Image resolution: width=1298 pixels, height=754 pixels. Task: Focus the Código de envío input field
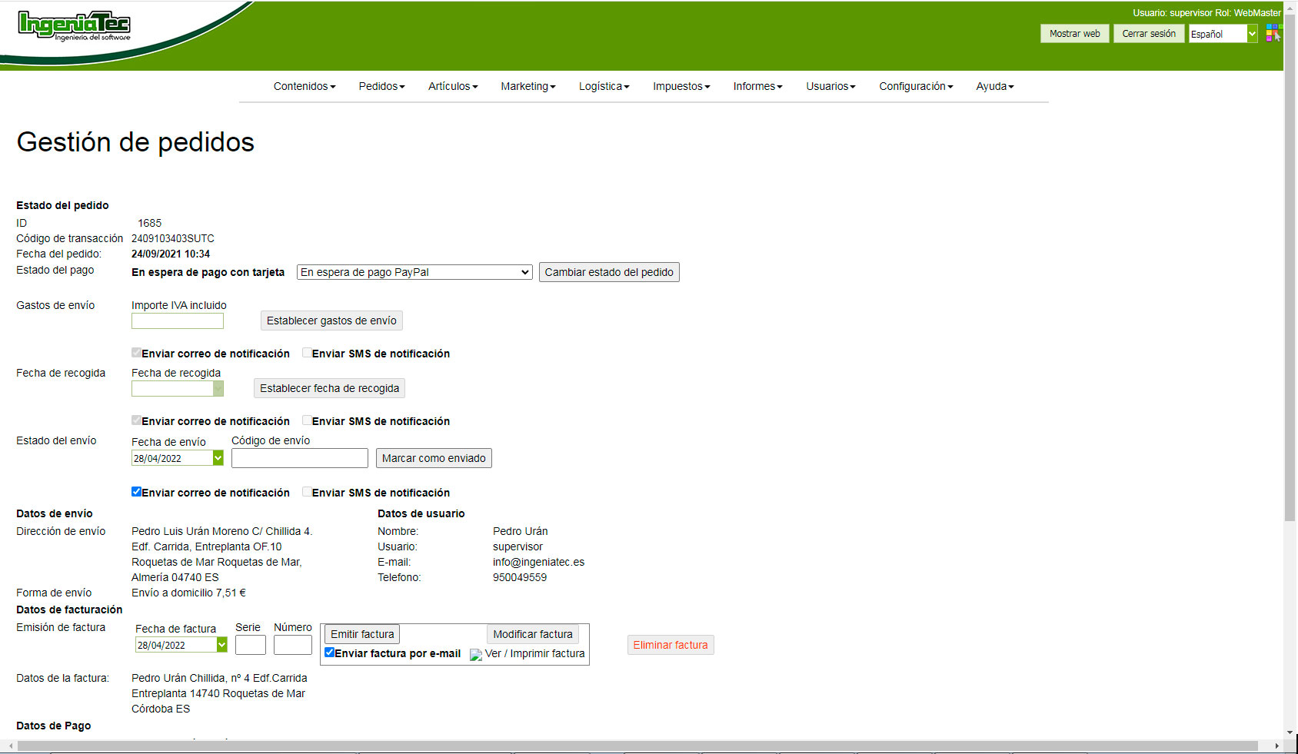coord(300,458)
